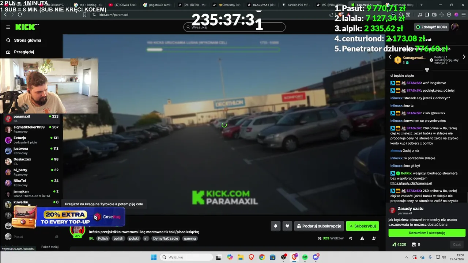Image resolution: width=468 pixels, height=263 pixels.
Task: Open jamajkan channel in sidebar
Action: tap(31, 194)
